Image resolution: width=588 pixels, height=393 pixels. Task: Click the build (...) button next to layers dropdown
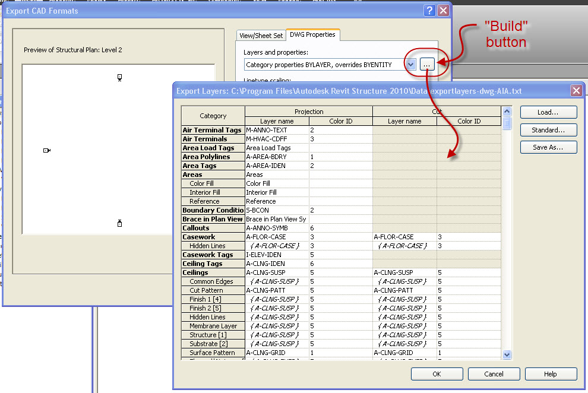tap(427, 65)
